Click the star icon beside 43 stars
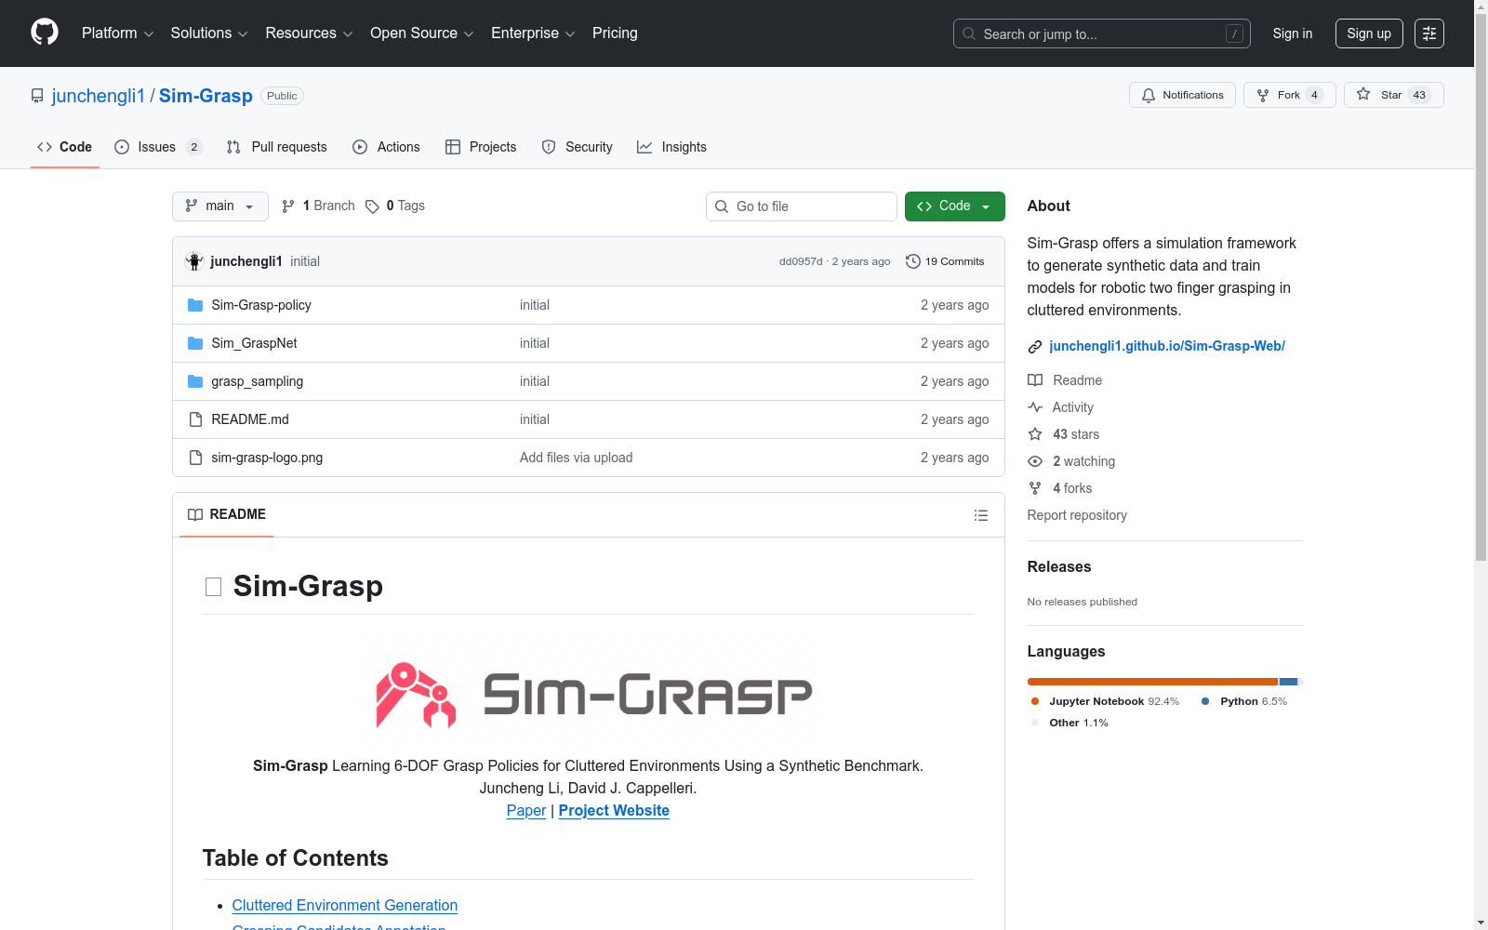 (1035, 434)
